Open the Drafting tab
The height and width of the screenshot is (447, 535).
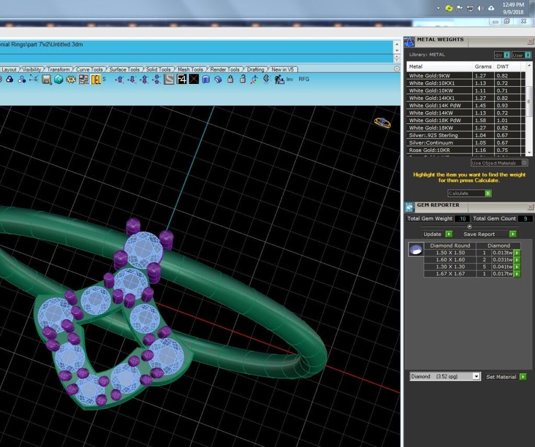click(x=255, y=69)
